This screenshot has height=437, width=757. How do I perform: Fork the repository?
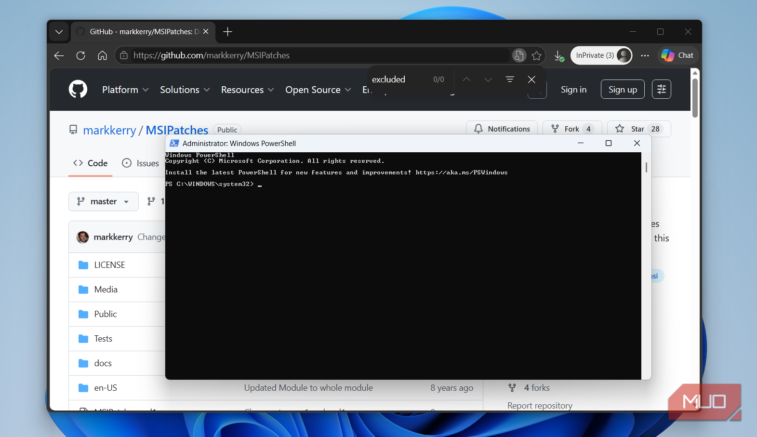point(572,129)
